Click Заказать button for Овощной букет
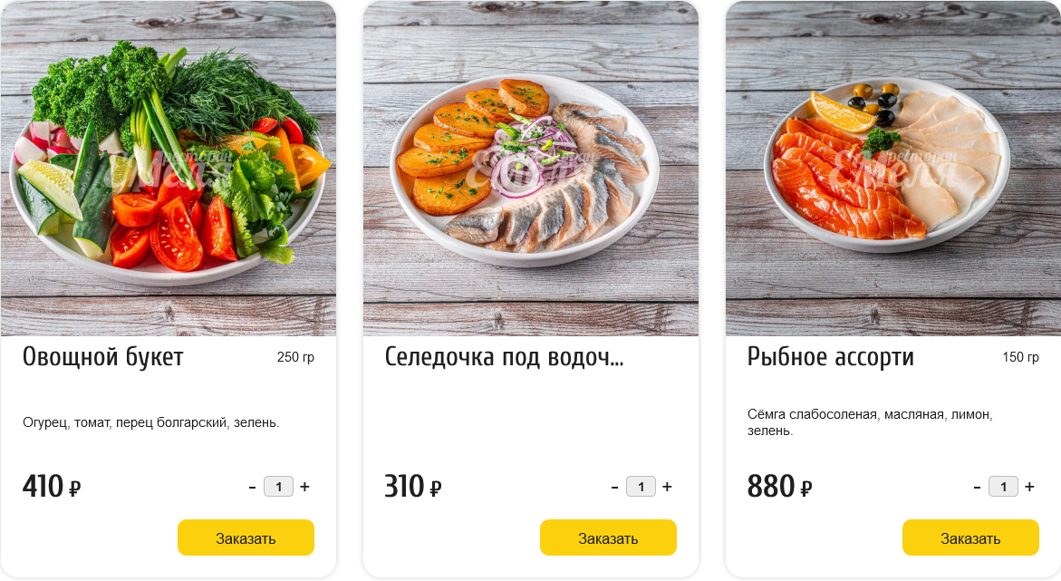Image resolution: width=1061 pixels, height=581 pixels. point(246,537)
